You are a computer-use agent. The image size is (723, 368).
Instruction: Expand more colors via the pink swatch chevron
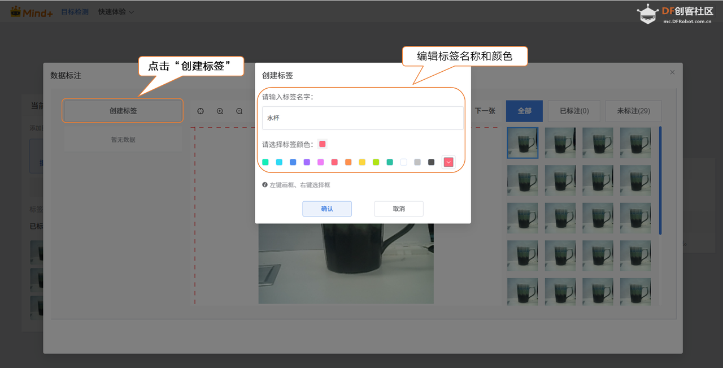tap(448, 162)
